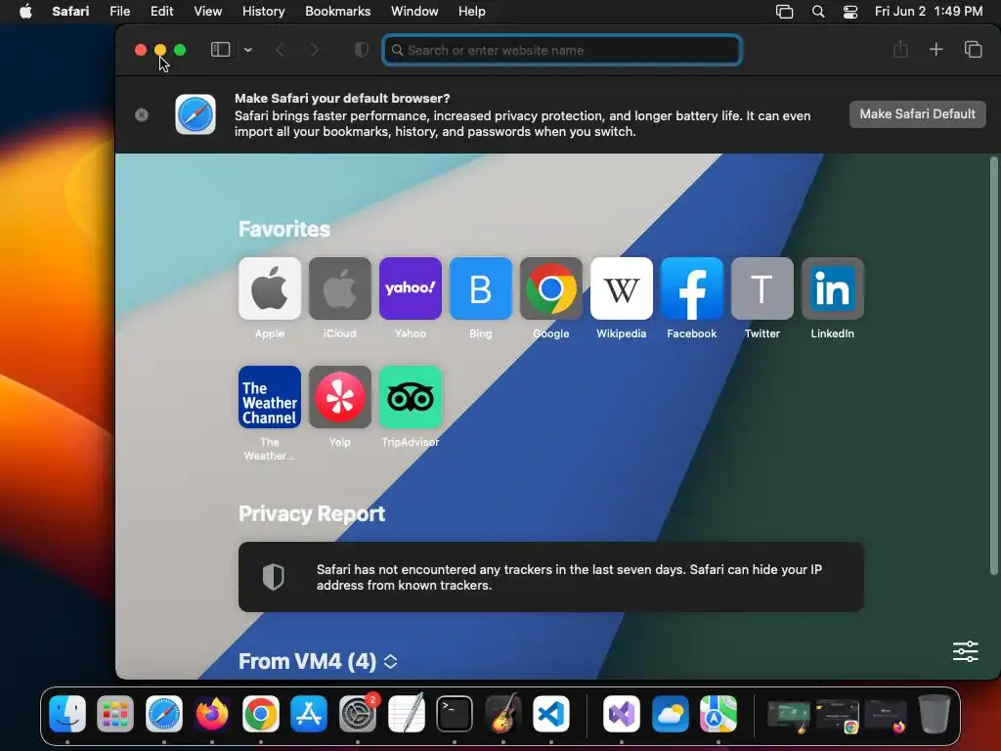Open Google Chrome from the Dock
The width and height of the screenshot is (1001, 751).
pyautogui.click(x=260, y=713)
